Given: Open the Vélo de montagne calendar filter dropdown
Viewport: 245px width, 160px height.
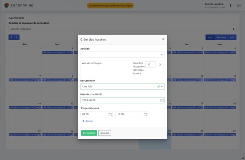Looking at the screenshot, I should 122,29.
